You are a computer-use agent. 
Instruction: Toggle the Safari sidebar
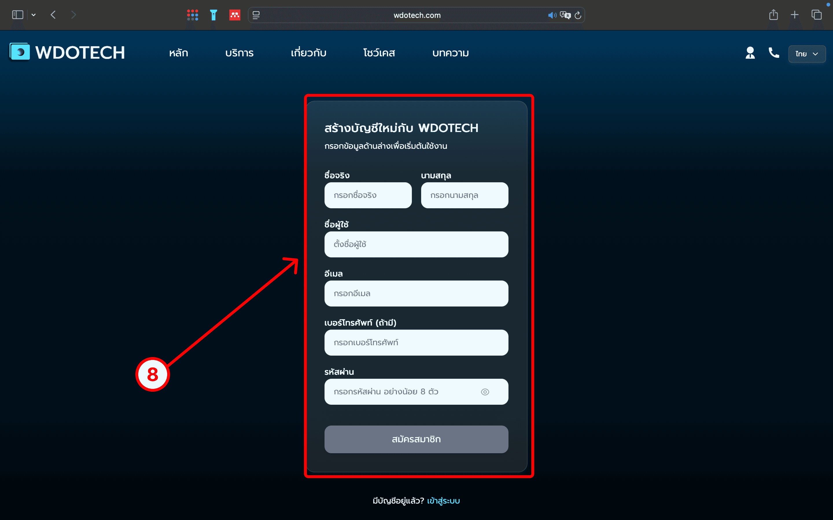(x=18, y=15)
